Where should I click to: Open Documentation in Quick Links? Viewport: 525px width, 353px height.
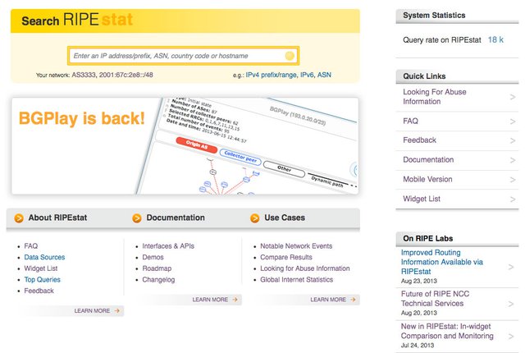tap(428, 160)
